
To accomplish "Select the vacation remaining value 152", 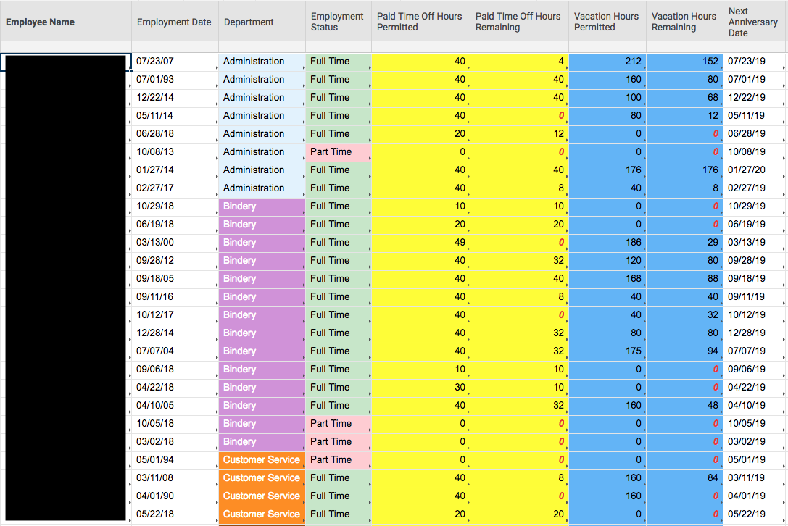I will click(684, 62).
